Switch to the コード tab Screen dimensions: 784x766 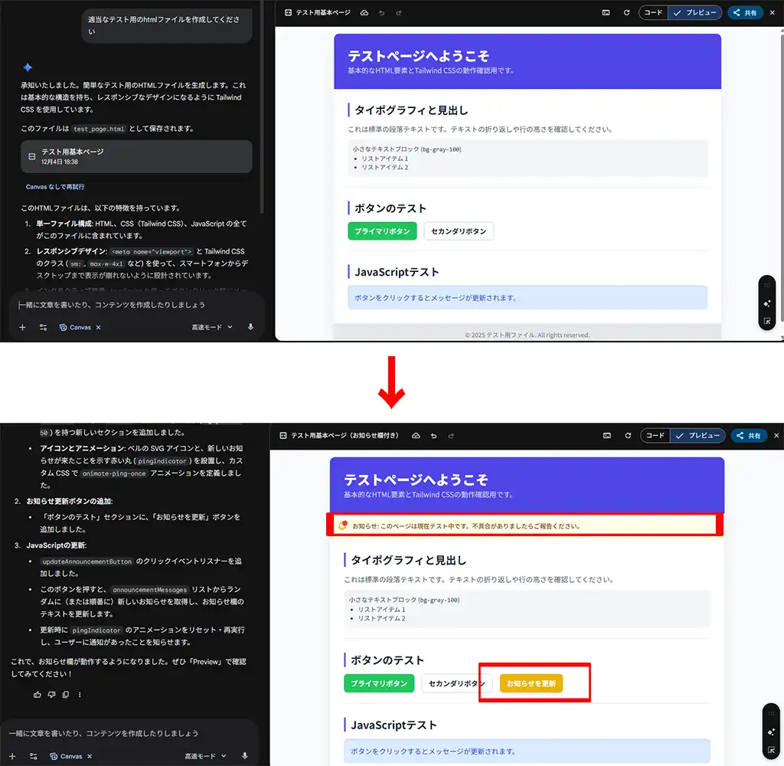pos(652,12)
